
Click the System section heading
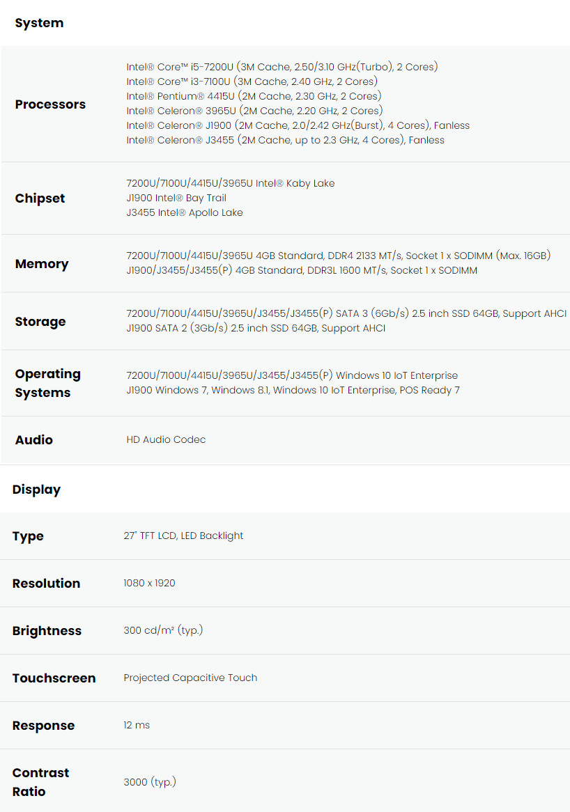pos(40,23)
